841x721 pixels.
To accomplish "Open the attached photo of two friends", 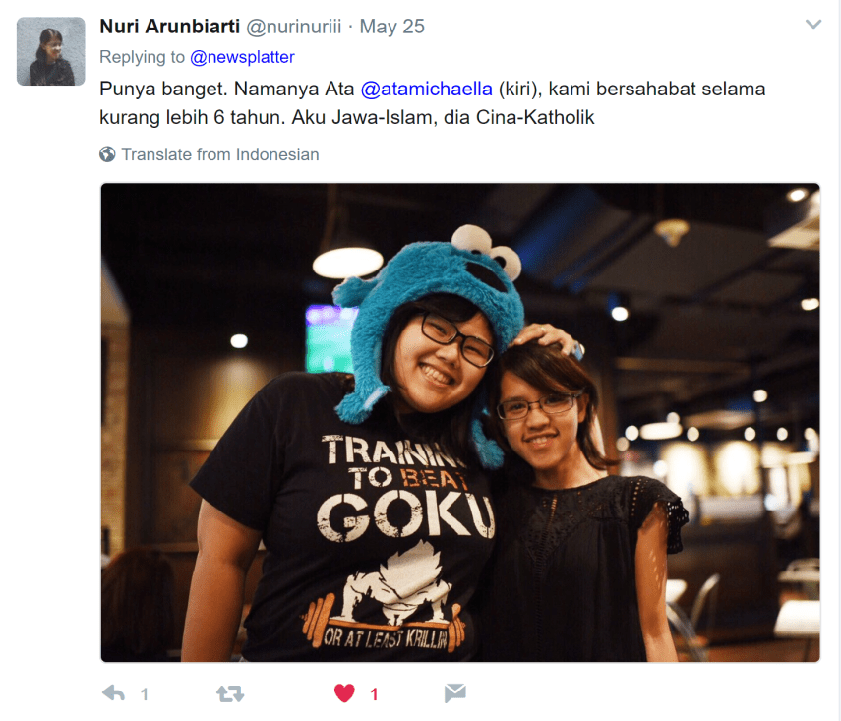I will [460, 422].
